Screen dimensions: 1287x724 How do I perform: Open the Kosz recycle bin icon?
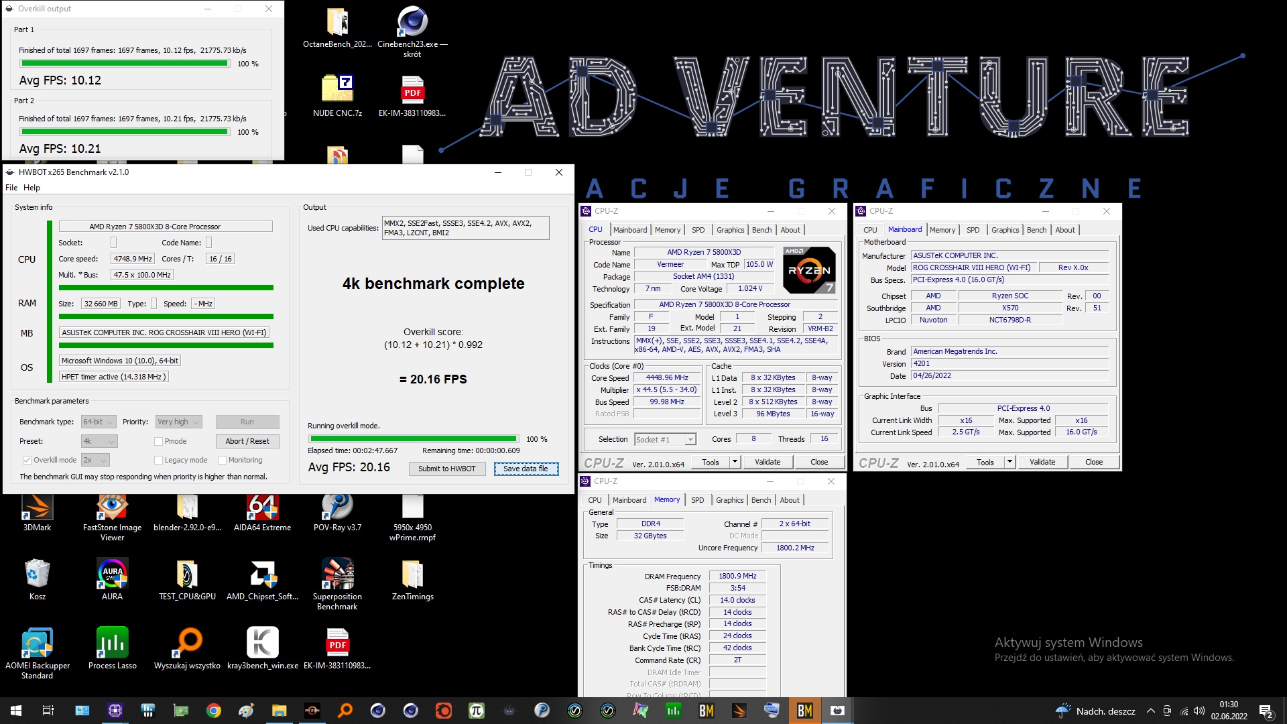pos(37,579)
